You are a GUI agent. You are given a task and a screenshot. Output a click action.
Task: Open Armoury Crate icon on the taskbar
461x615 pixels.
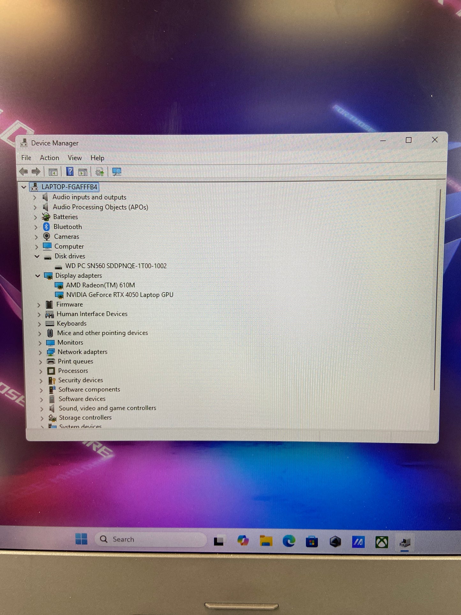[x=335, y=542]
